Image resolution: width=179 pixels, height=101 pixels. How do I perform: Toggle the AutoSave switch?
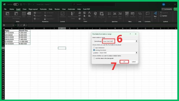[x=16, y=4]
